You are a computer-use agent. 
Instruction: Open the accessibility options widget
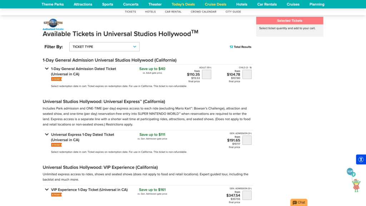click(x=361, y=160)
